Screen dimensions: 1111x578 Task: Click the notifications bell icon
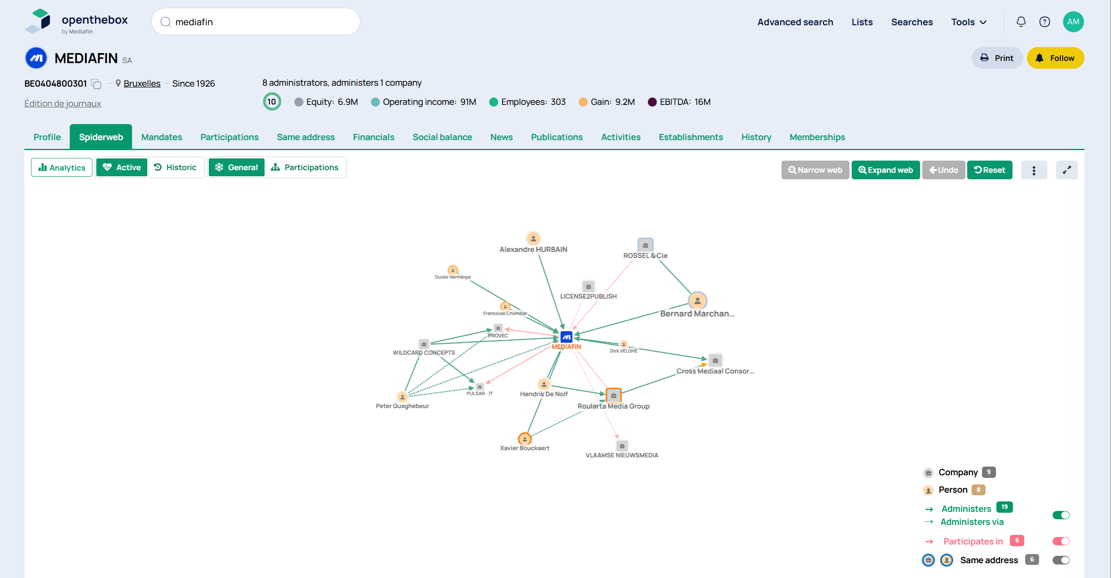[1021, 22]
